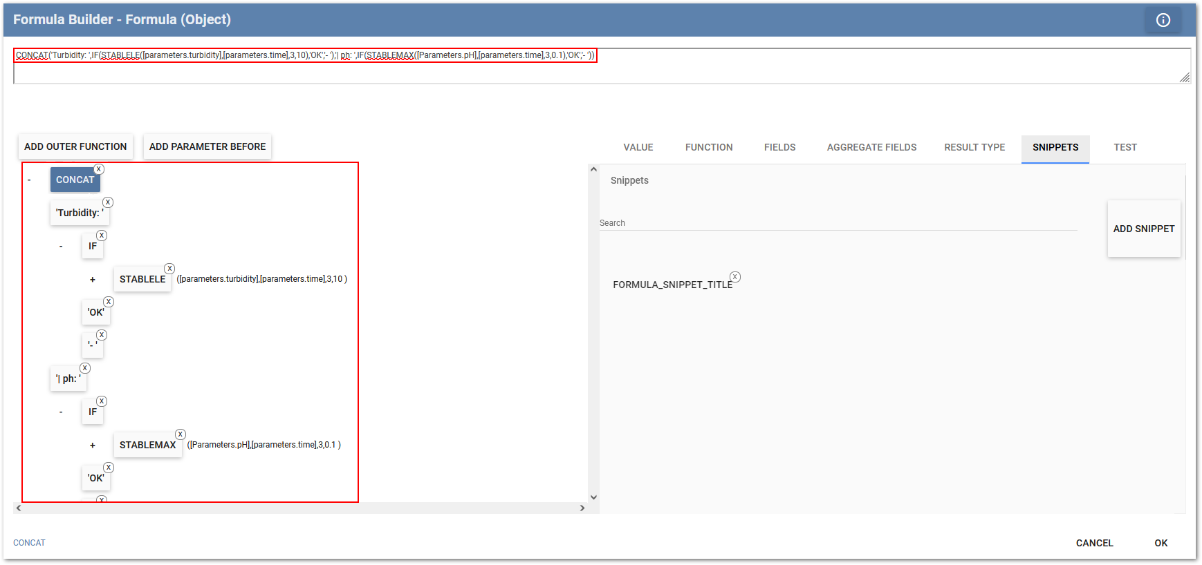Remove the '| ph: ' parameter
The height and width of the screenshot is (565, 1202).
click(85, 368)
